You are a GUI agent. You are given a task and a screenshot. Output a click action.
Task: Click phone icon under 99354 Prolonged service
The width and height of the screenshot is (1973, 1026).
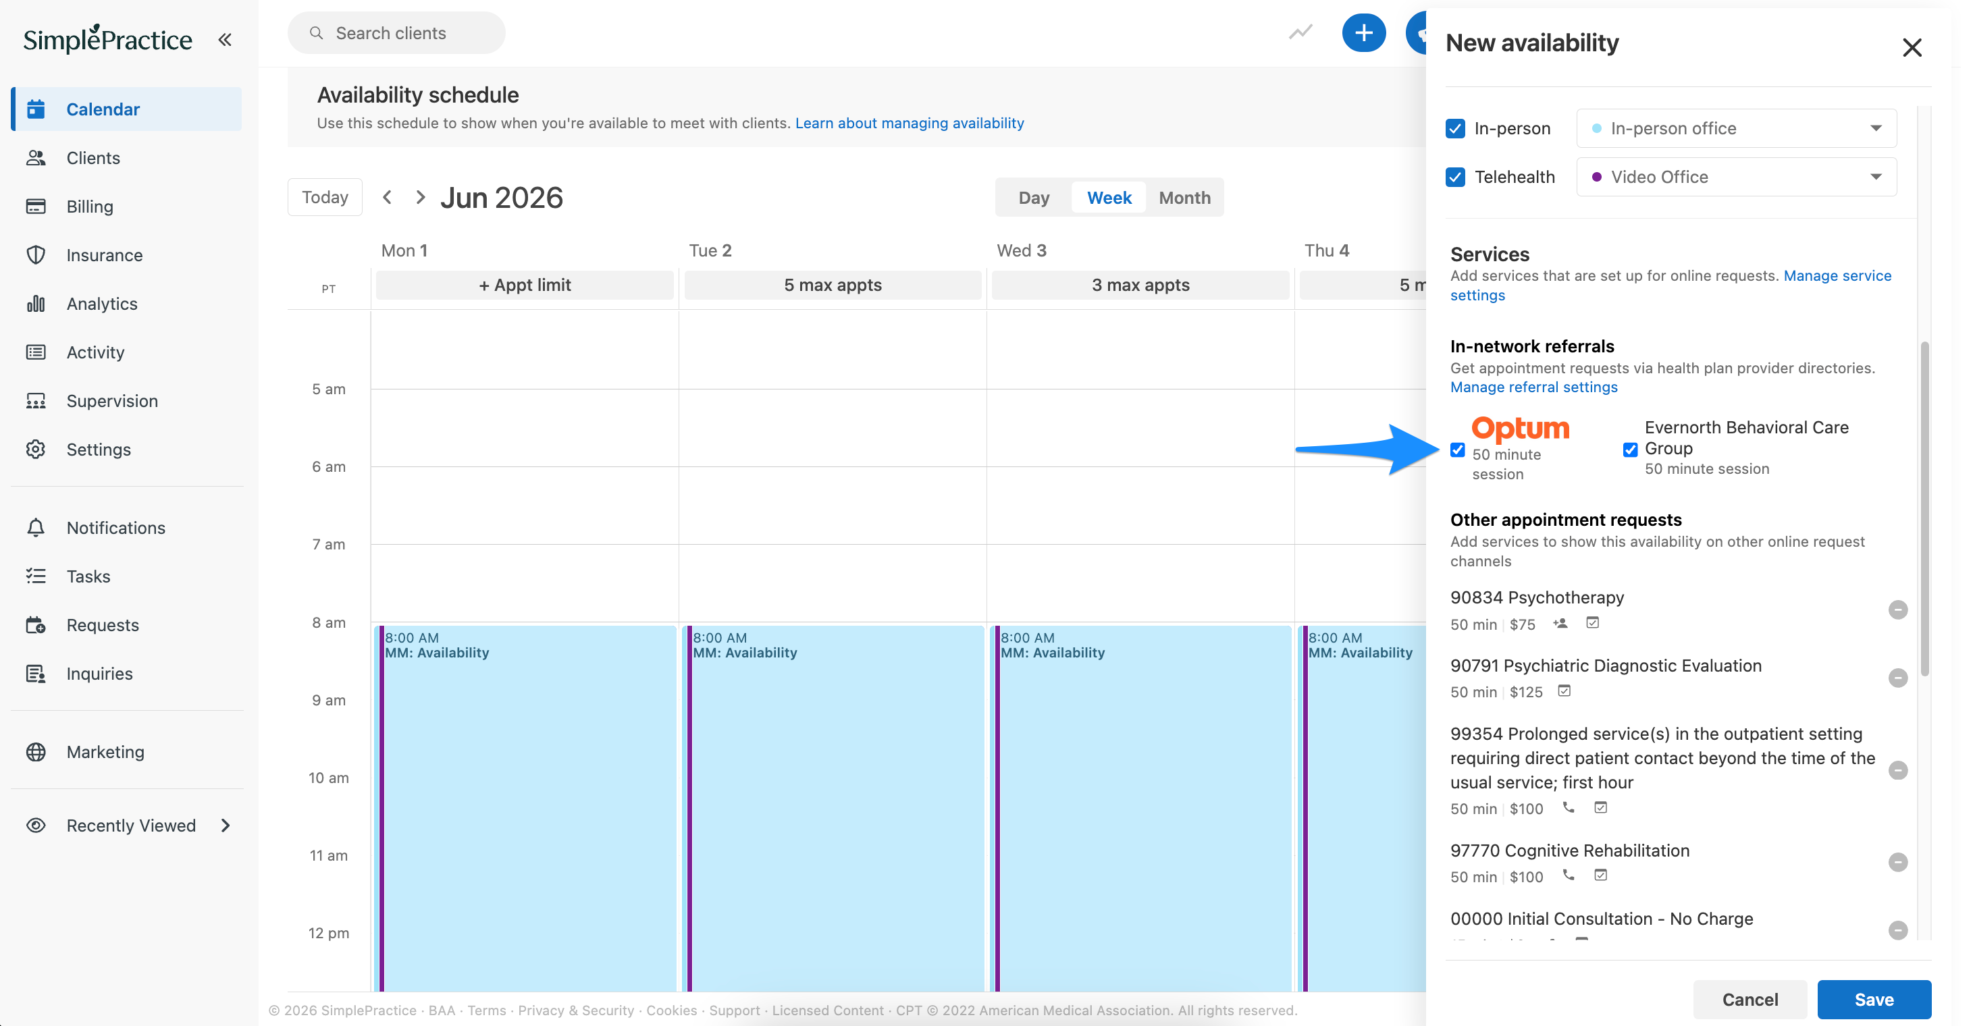click(1569, 807)
